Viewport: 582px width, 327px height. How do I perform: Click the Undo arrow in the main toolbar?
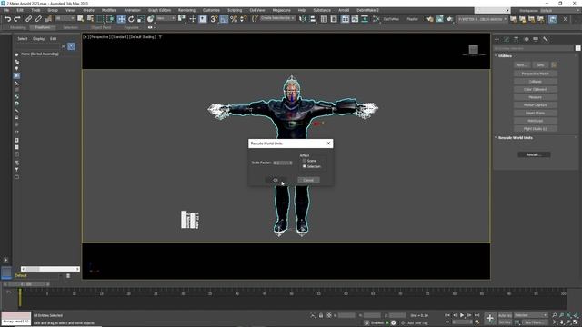7,19
